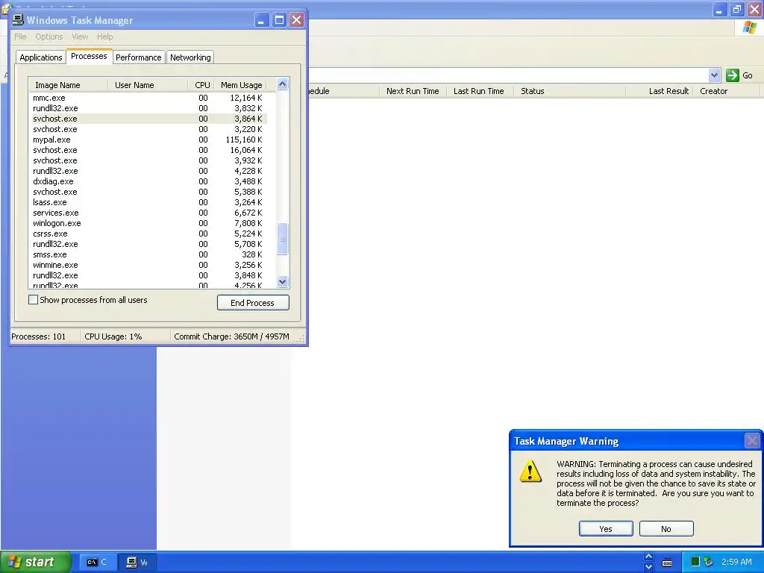Click the Task Manager title bar icon
The image size is (764, 573).
point(18,20)
